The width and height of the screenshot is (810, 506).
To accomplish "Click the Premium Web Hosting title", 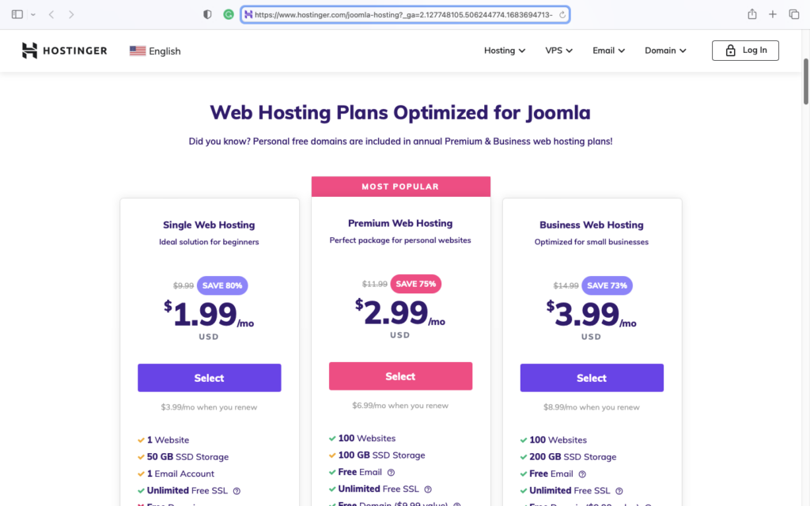I will (x=400, y=224).
